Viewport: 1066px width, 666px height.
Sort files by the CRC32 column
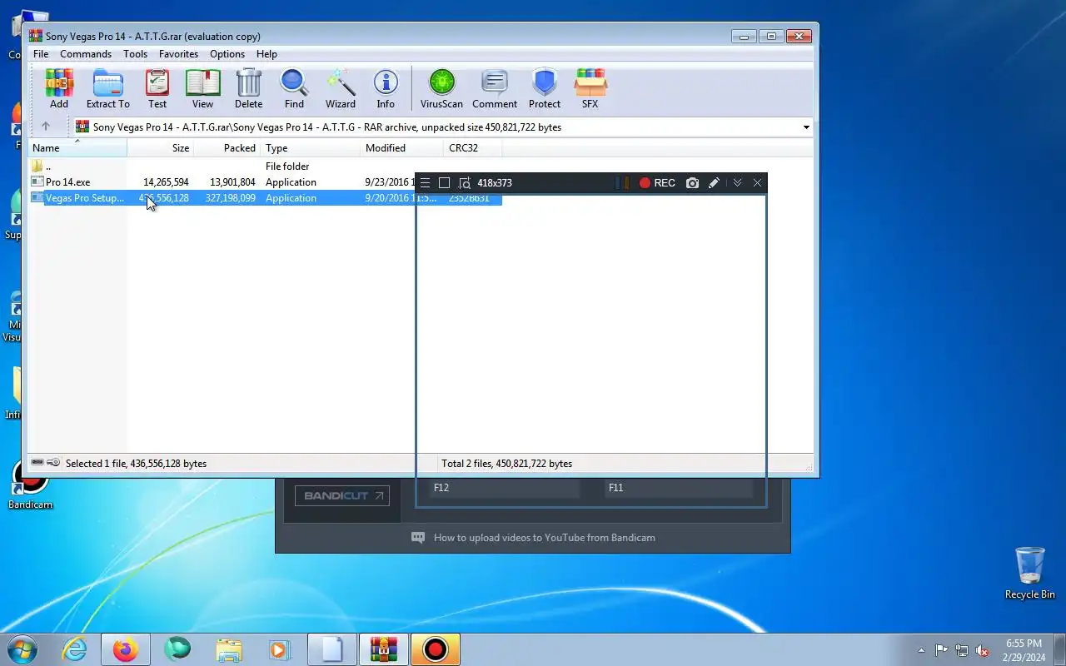click(473, 148)
